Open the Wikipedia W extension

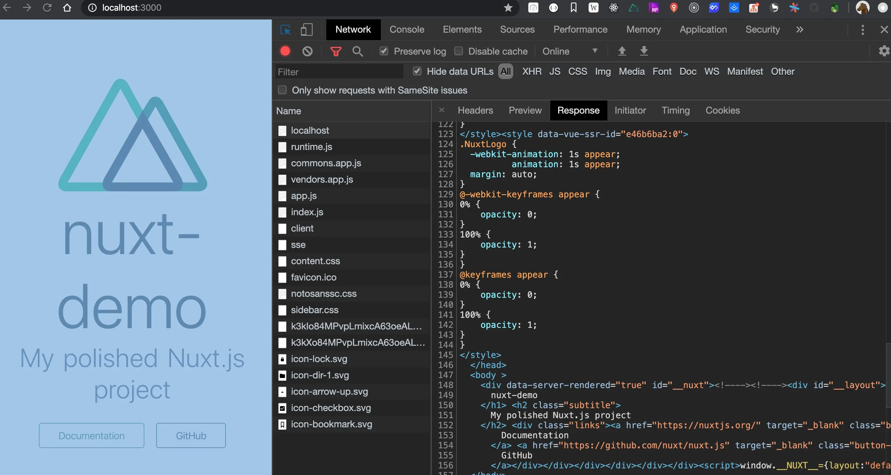594,8
